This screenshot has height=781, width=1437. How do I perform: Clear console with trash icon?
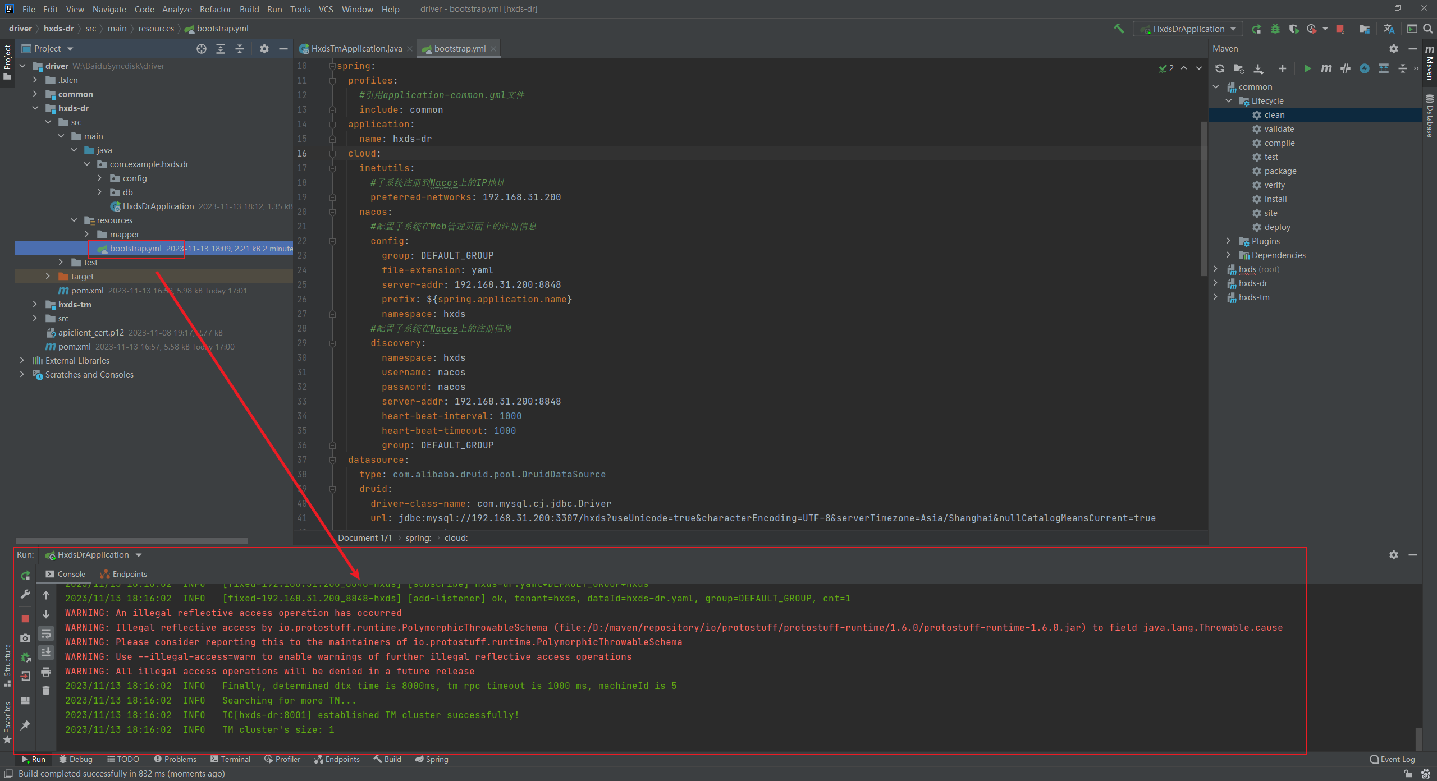tap(46, 691)
